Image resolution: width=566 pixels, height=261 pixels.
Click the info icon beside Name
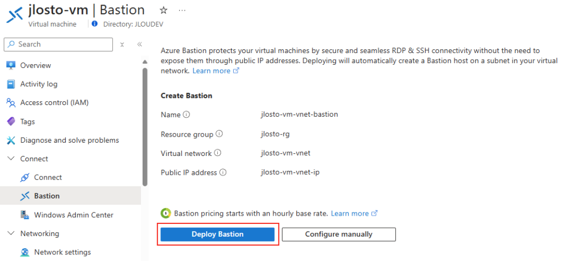click(186, 114)
